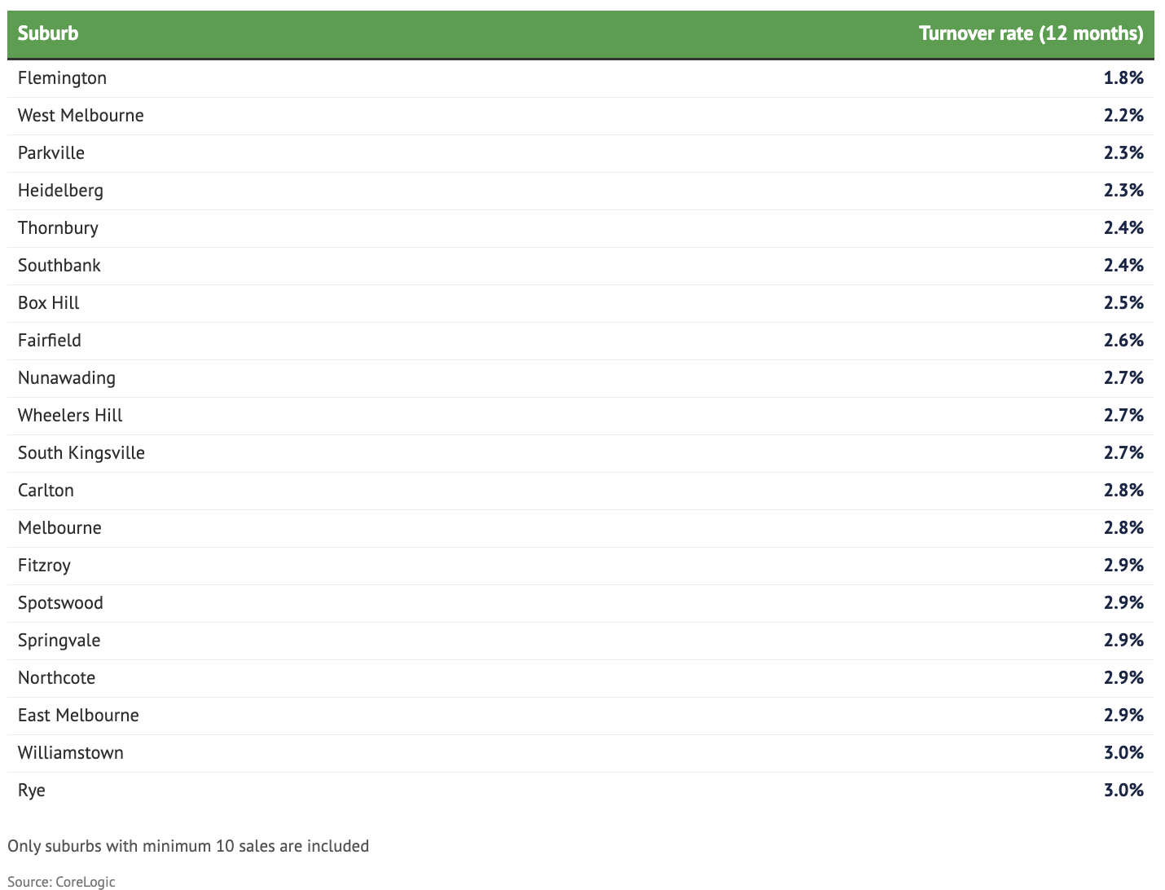Select the Flemington suburb row
The height and width of the screenshot is (890, 1165).
pyautogui.click(x=62, y=78)
